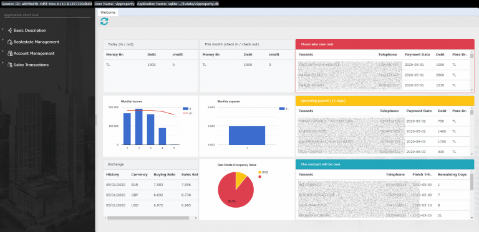479x232 pixels.
Task: Click the 7 remaining days cell
Action: pos(438,195)
